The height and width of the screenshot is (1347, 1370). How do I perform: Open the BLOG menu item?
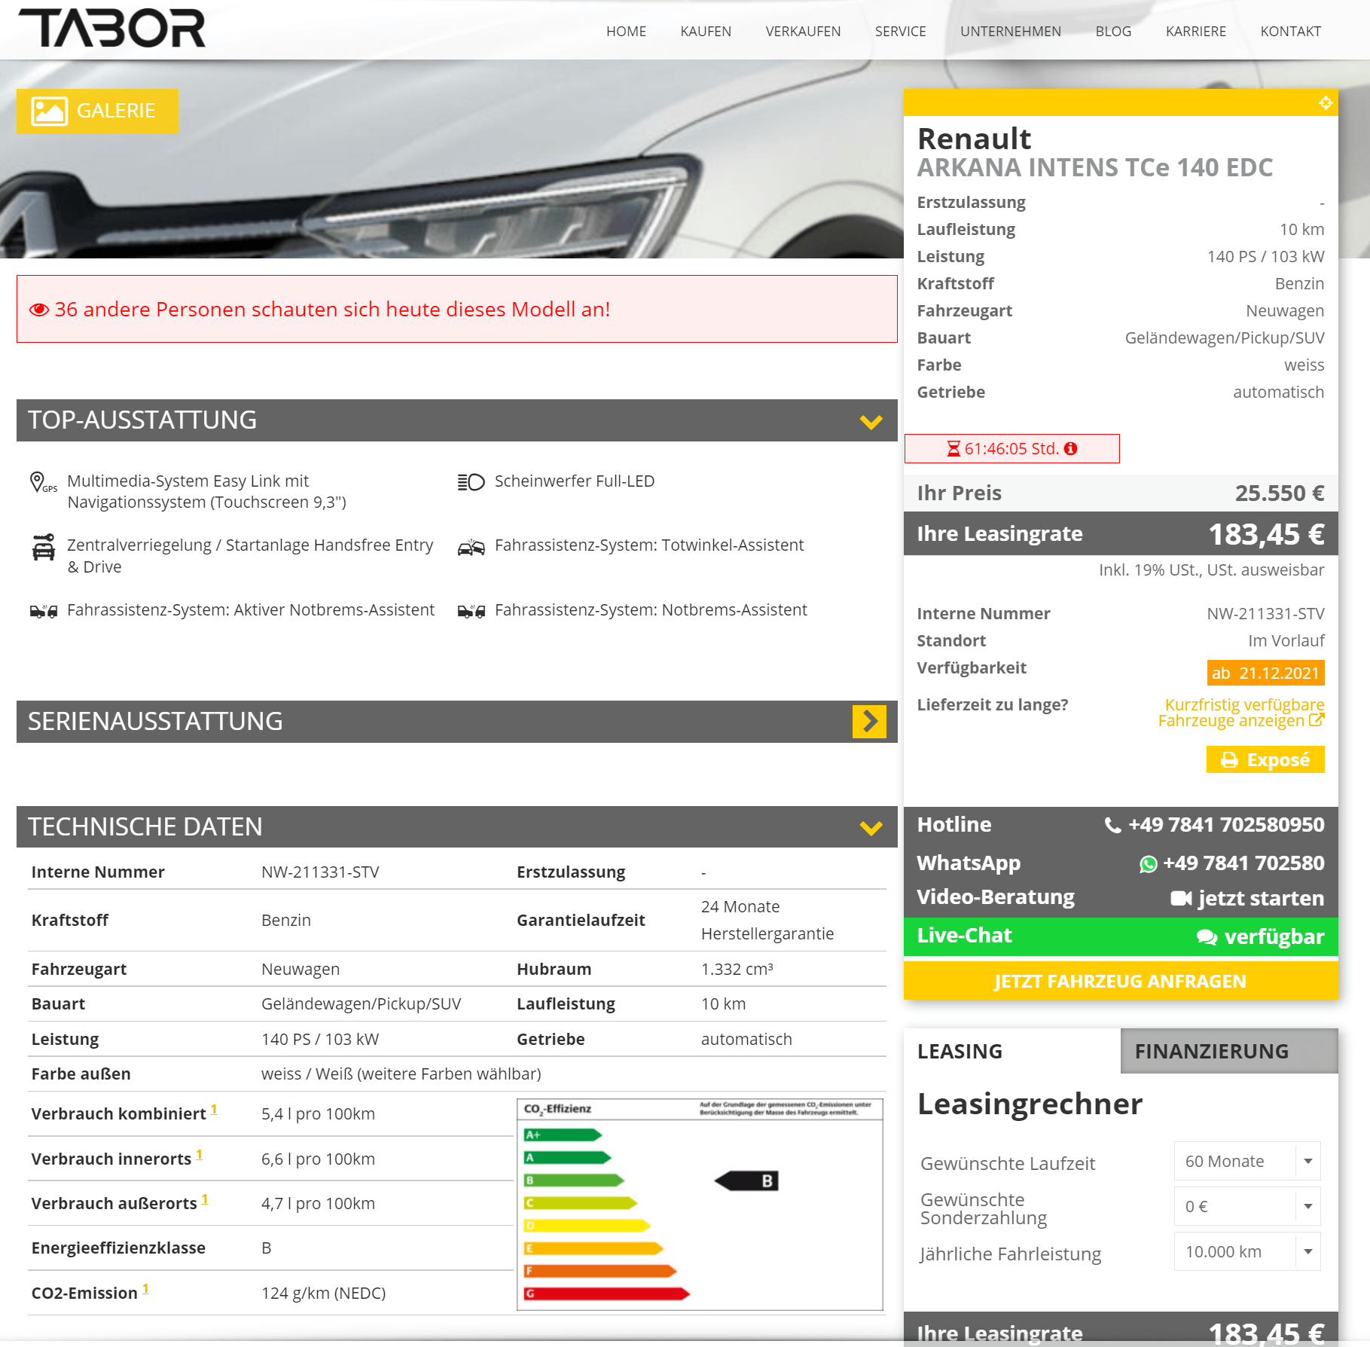click(1114, 32)
